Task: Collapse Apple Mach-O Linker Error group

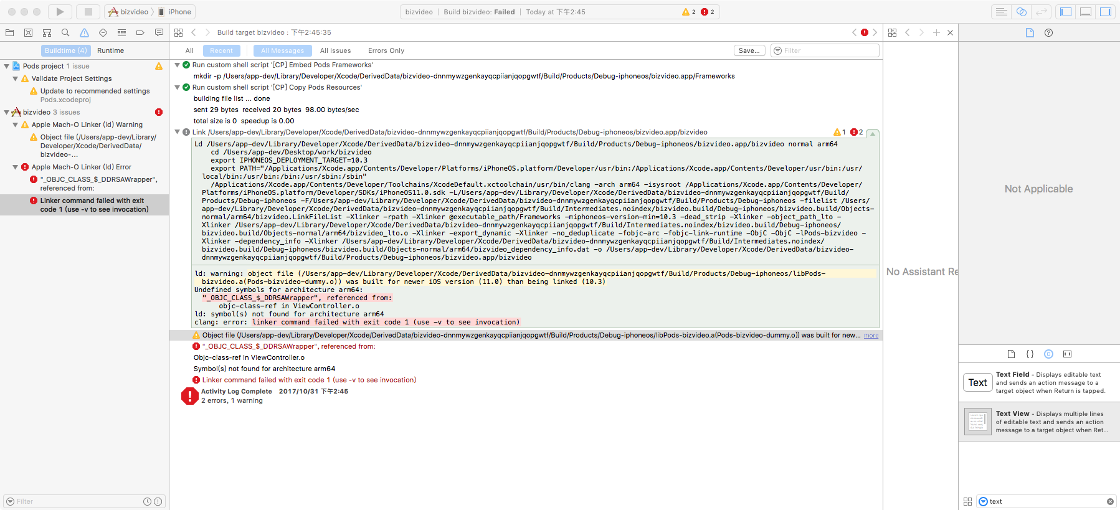Action: pos(15,167)
